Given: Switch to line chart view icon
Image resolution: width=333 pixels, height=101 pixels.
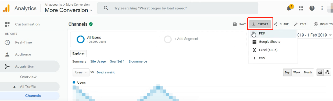Looking at the screenshot, I should tap(320, 72).
